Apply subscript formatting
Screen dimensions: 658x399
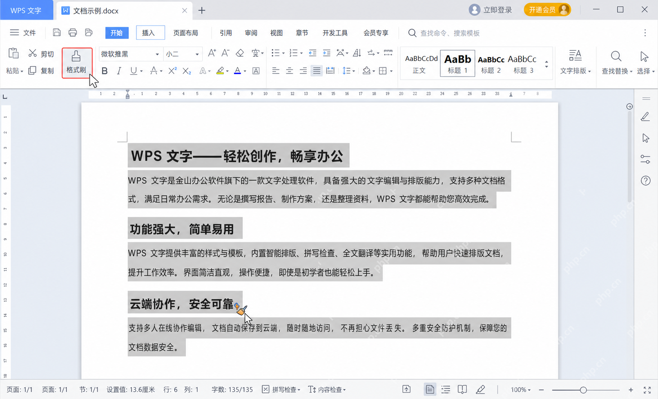(x=187, y=71)
